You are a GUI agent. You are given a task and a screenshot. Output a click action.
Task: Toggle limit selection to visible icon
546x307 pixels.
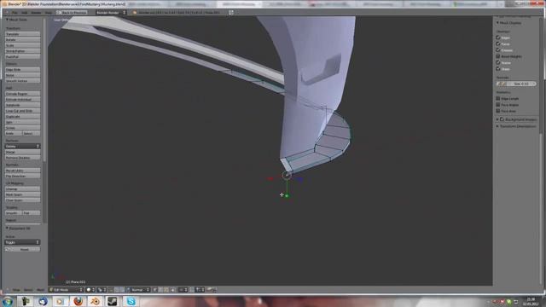coord(172,290)
